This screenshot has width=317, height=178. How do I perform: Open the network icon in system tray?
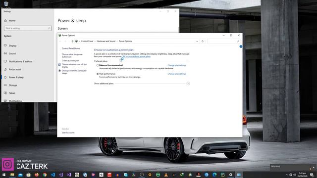291,175
